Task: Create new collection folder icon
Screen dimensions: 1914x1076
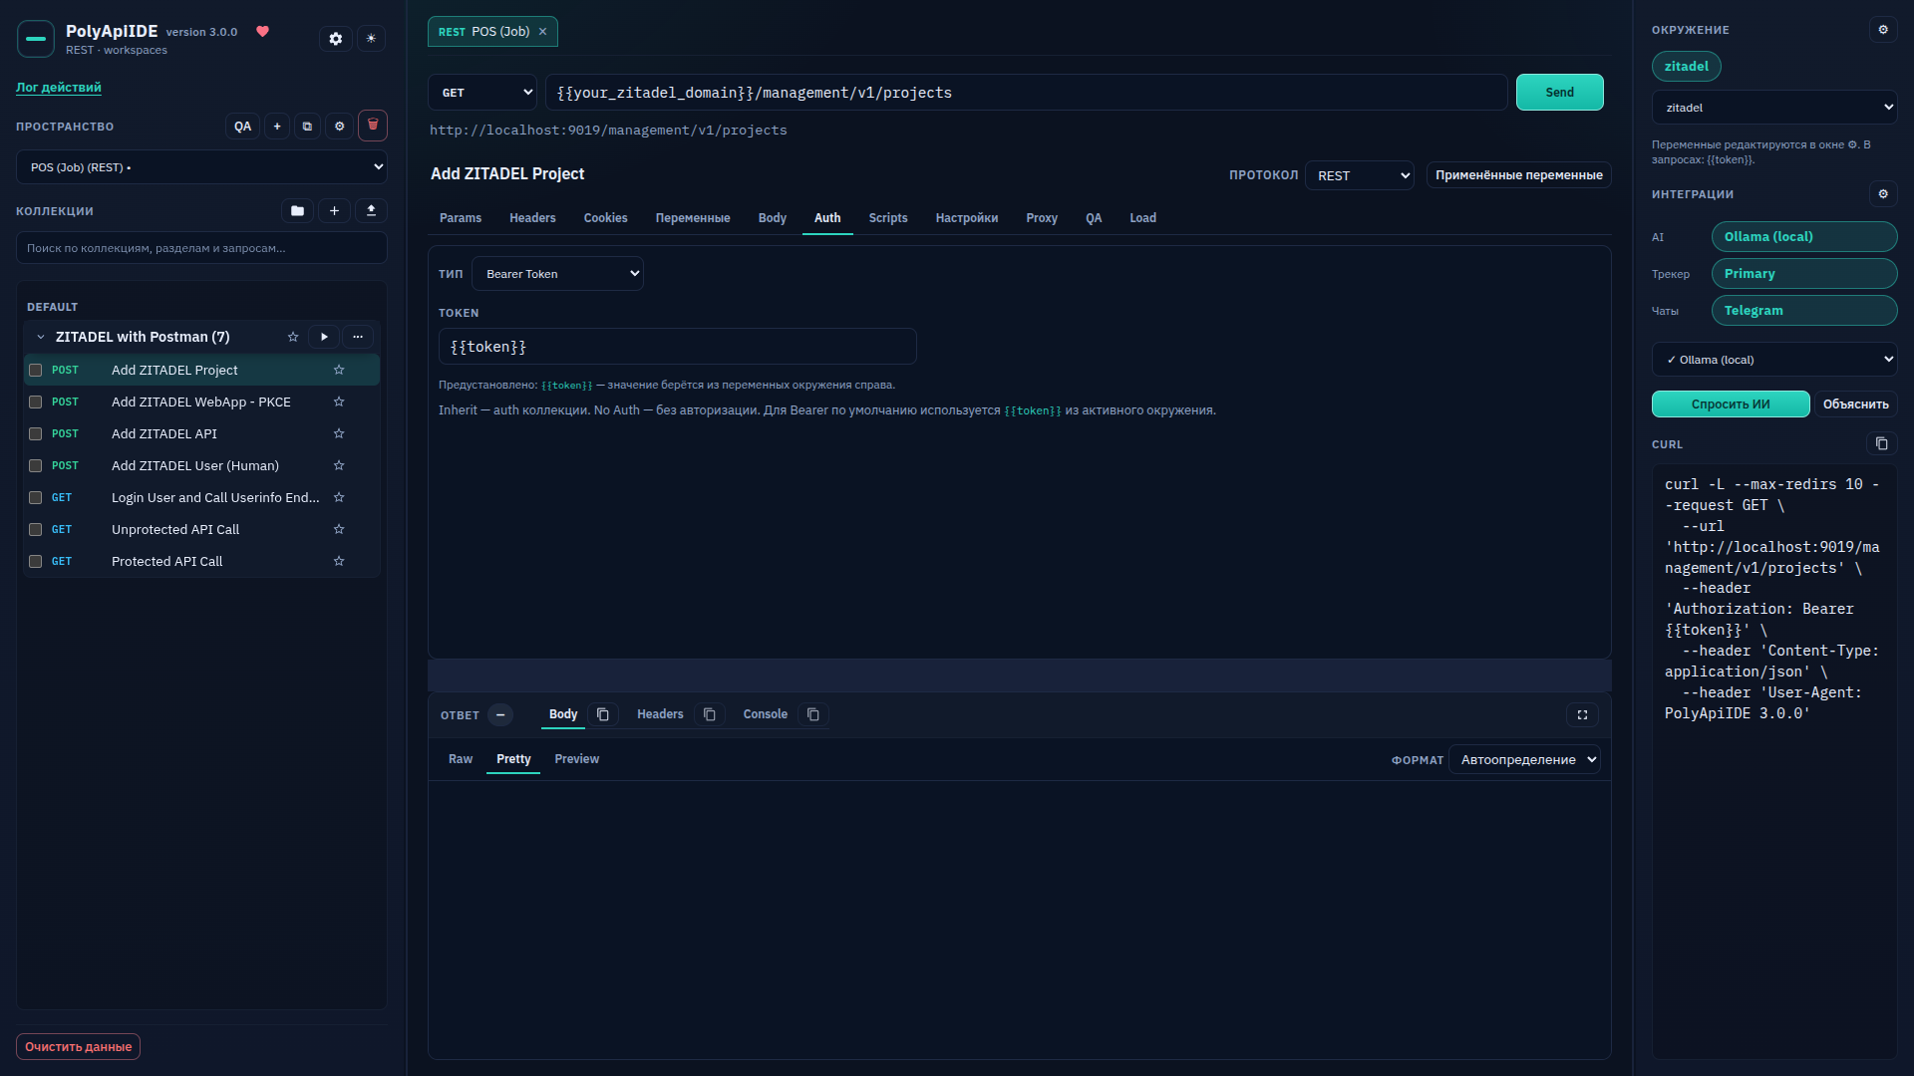Action: click(297, 211)
